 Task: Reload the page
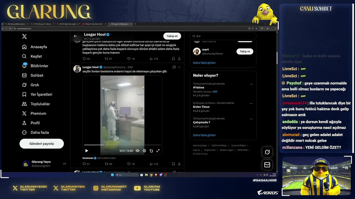[x=10, y=28]
